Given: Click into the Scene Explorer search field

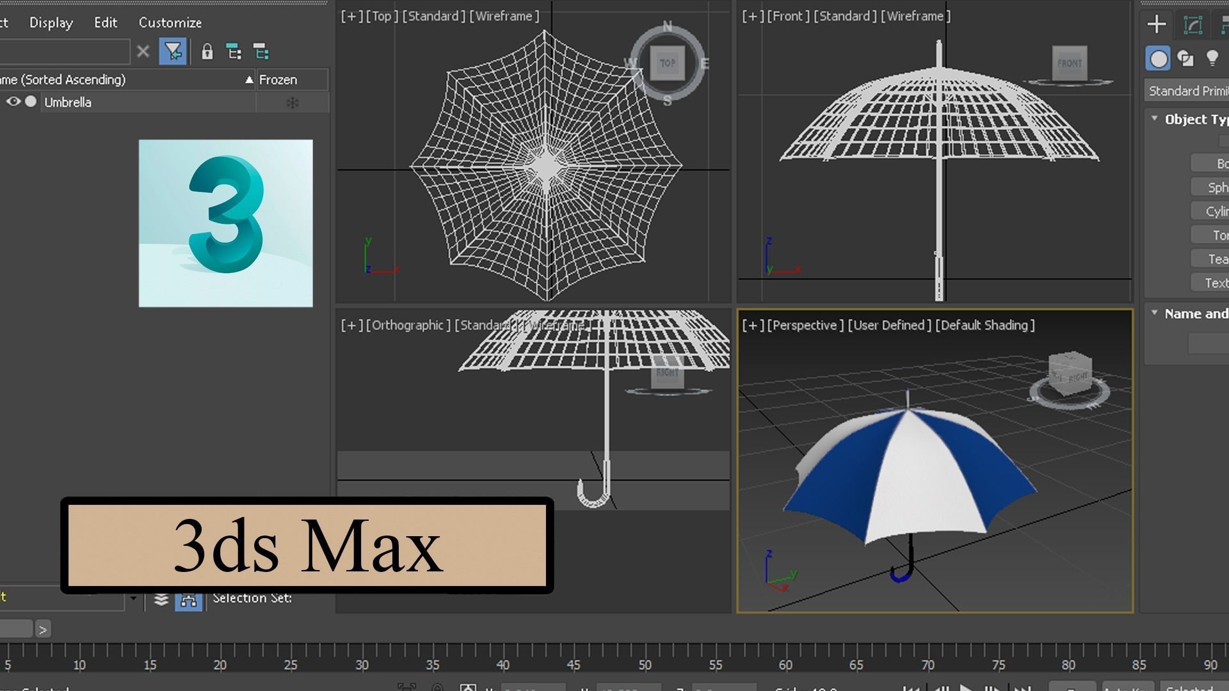Looking at the screenshot, I should click(x=64, y=52).
